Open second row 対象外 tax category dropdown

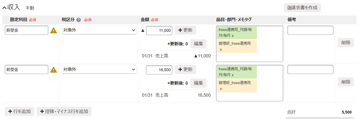click(99, 69)
